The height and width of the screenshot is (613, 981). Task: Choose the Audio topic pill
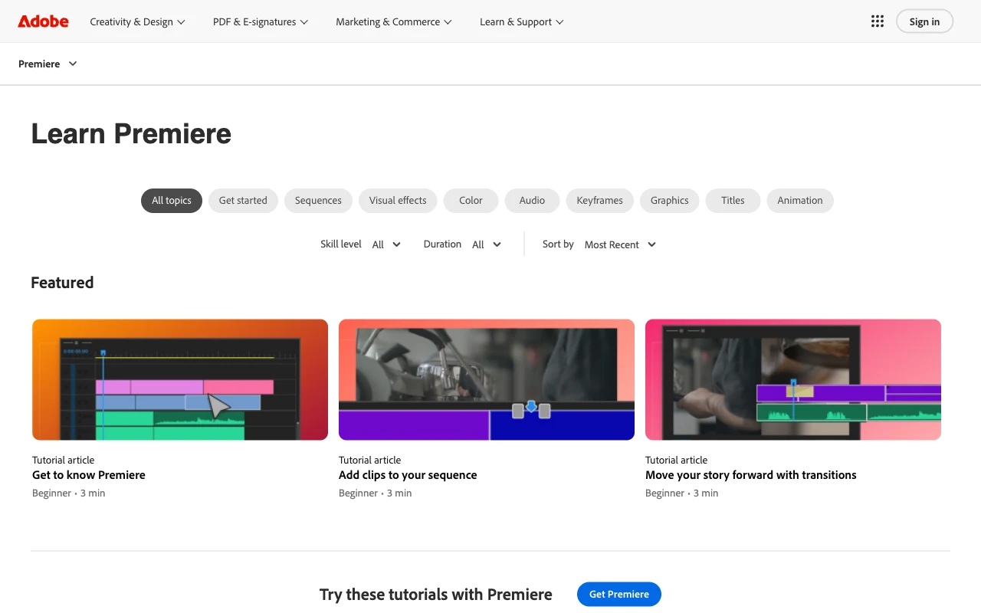532,201
